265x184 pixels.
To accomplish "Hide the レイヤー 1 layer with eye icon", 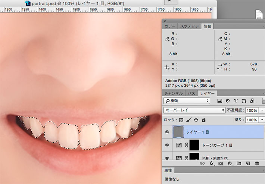I will pos(167,132).
